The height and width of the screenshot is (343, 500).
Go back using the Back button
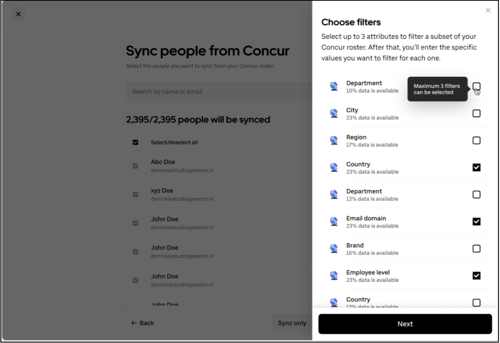coord(143,323)
